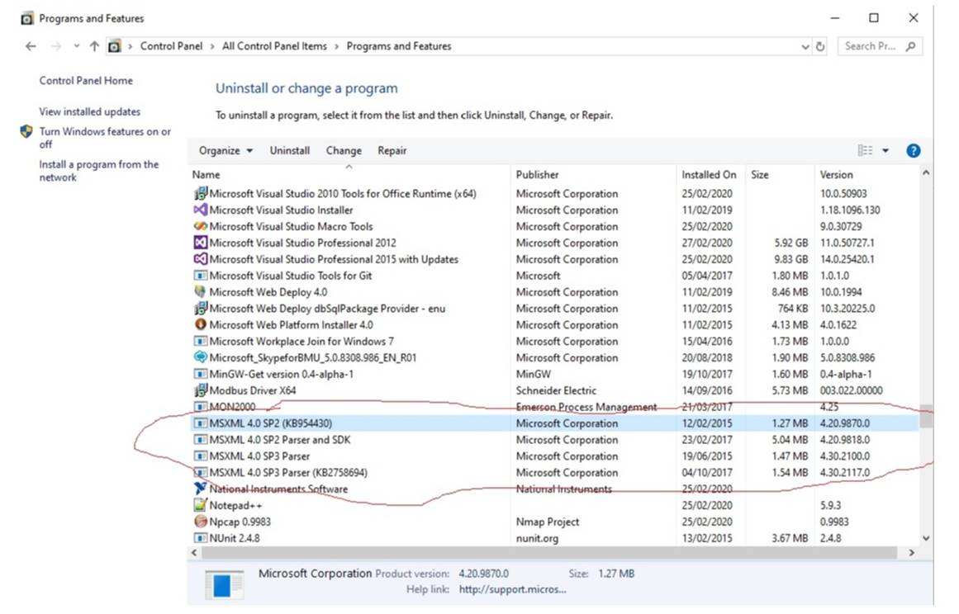
Task: Click the change view icon
Action: click(x=865, y=150)
